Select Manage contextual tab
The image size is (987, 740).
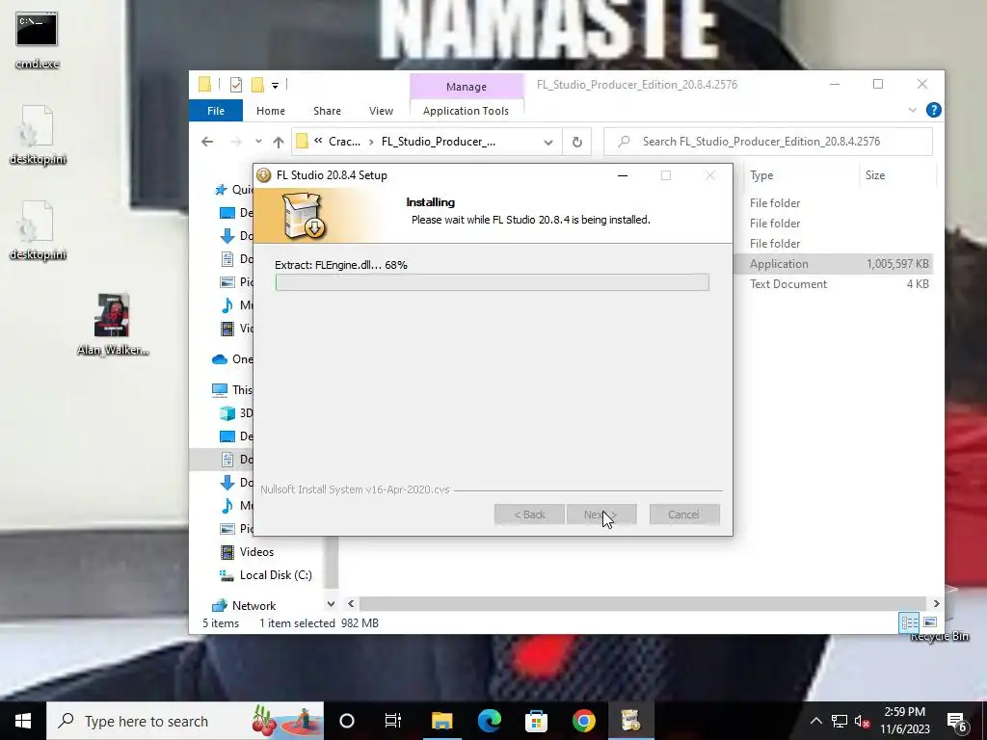point(467,87)
